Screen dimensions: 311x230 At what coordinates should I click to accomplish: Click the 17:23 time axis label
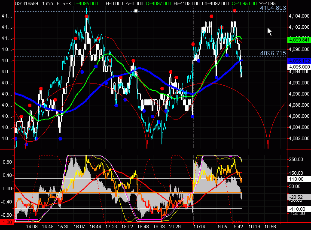[111, 227]
